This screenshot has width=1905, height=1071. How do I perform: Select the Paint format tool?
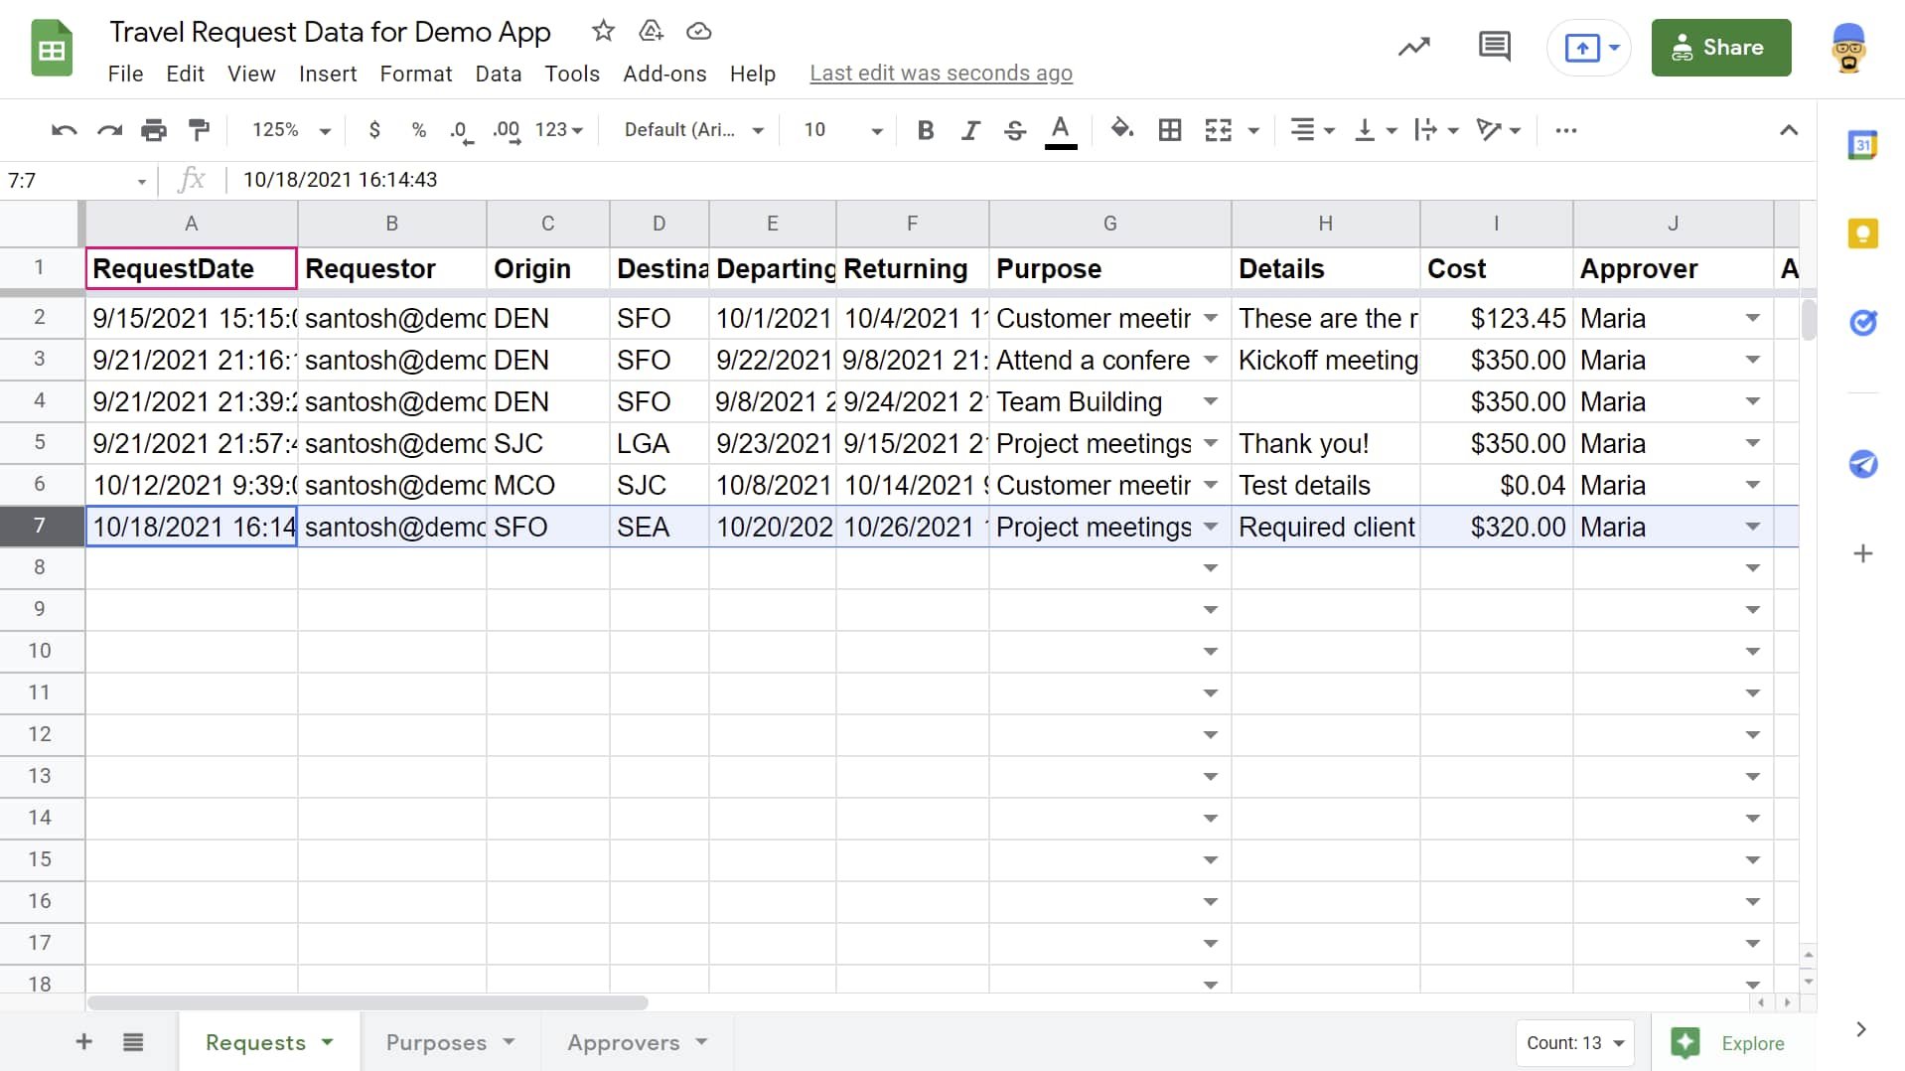[x=199, y=130]
